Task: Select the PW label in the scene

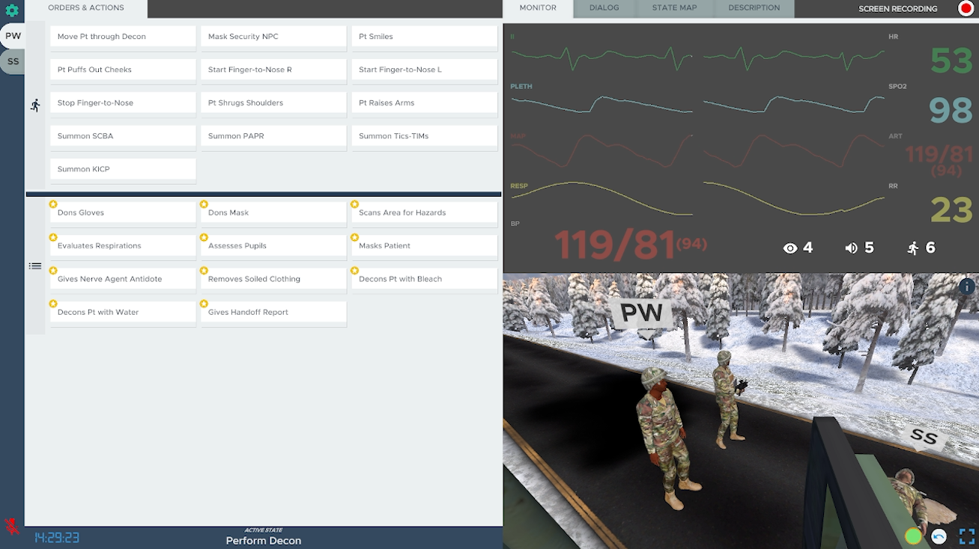Action: pos(641,313)
